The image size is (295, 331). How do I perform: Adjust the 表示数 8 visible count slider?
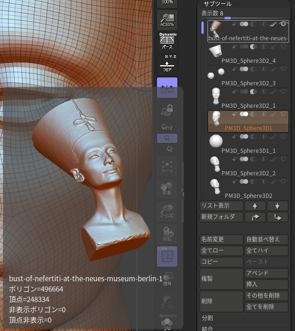[x=244, y=14]
